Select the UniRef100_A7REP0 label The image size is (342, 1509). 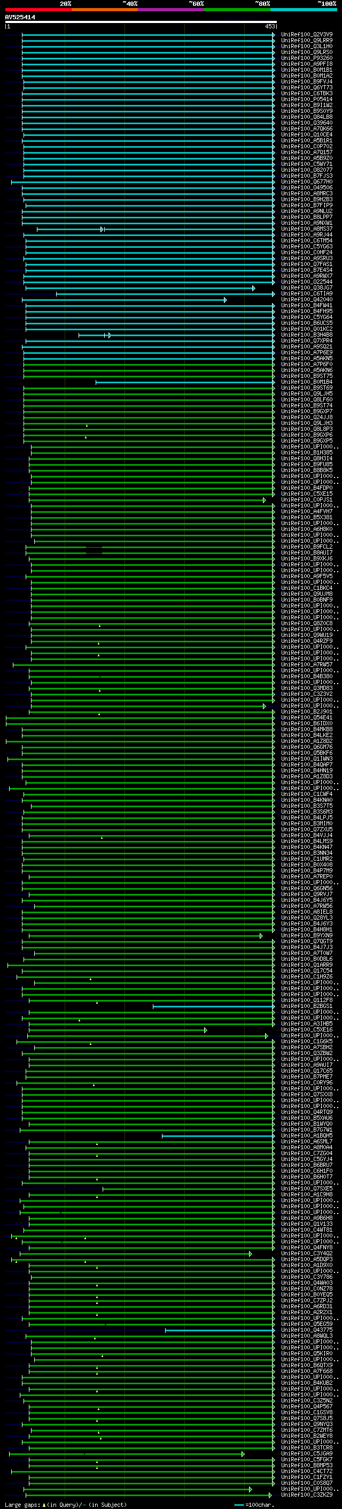click(x=306, y=877)
